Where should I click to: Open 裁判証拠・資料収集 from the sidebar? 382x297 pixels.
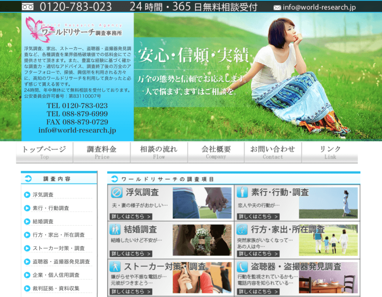coord(56,288)
